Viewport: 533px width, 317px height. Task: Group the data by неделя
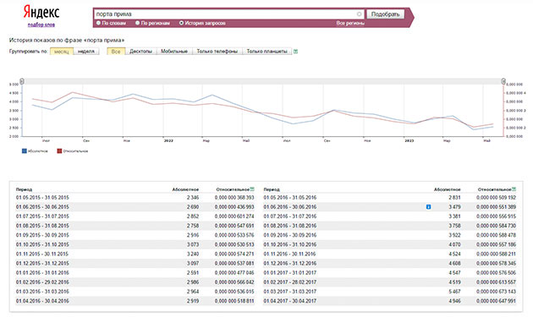pyautogui.click(x=86, y=52)
